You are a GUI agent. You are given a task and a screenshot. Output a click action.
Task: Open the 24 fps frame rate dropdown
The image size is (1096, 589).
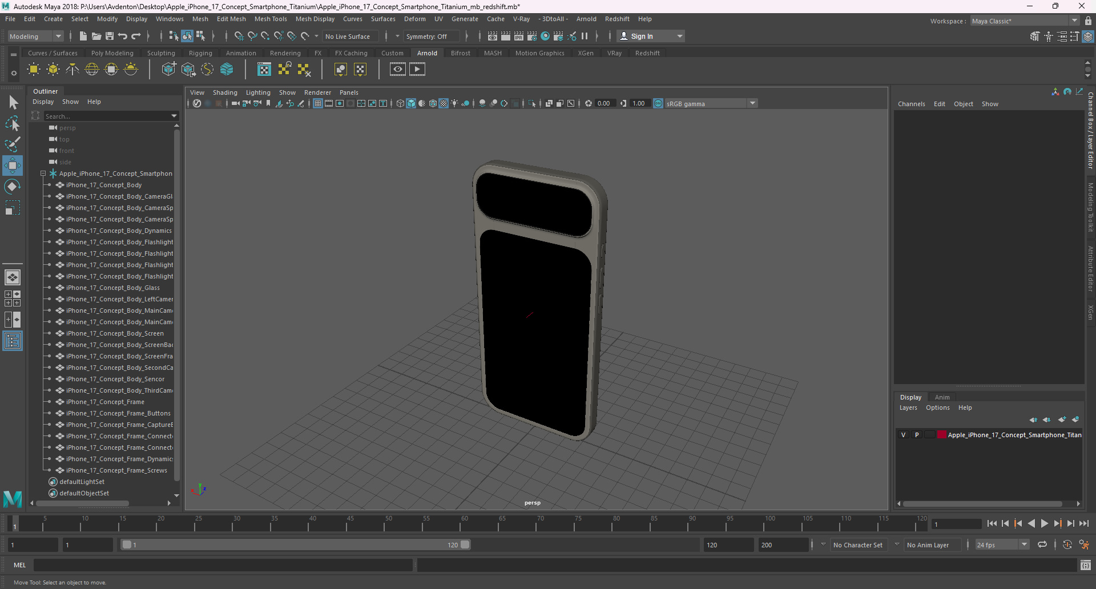coord(1002,545)
